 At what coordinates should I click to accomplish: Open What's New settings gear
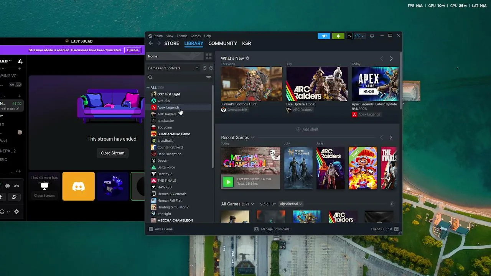coord(247,58)
